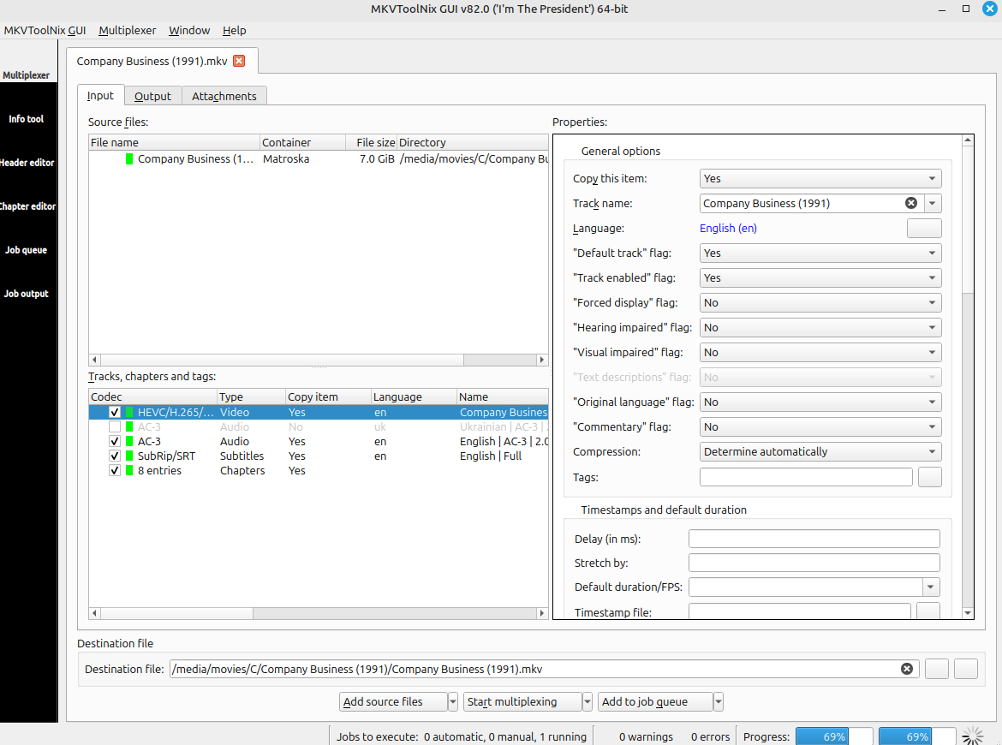Clear the Destination file field
1002x745 pixels.
click(907, 669)
